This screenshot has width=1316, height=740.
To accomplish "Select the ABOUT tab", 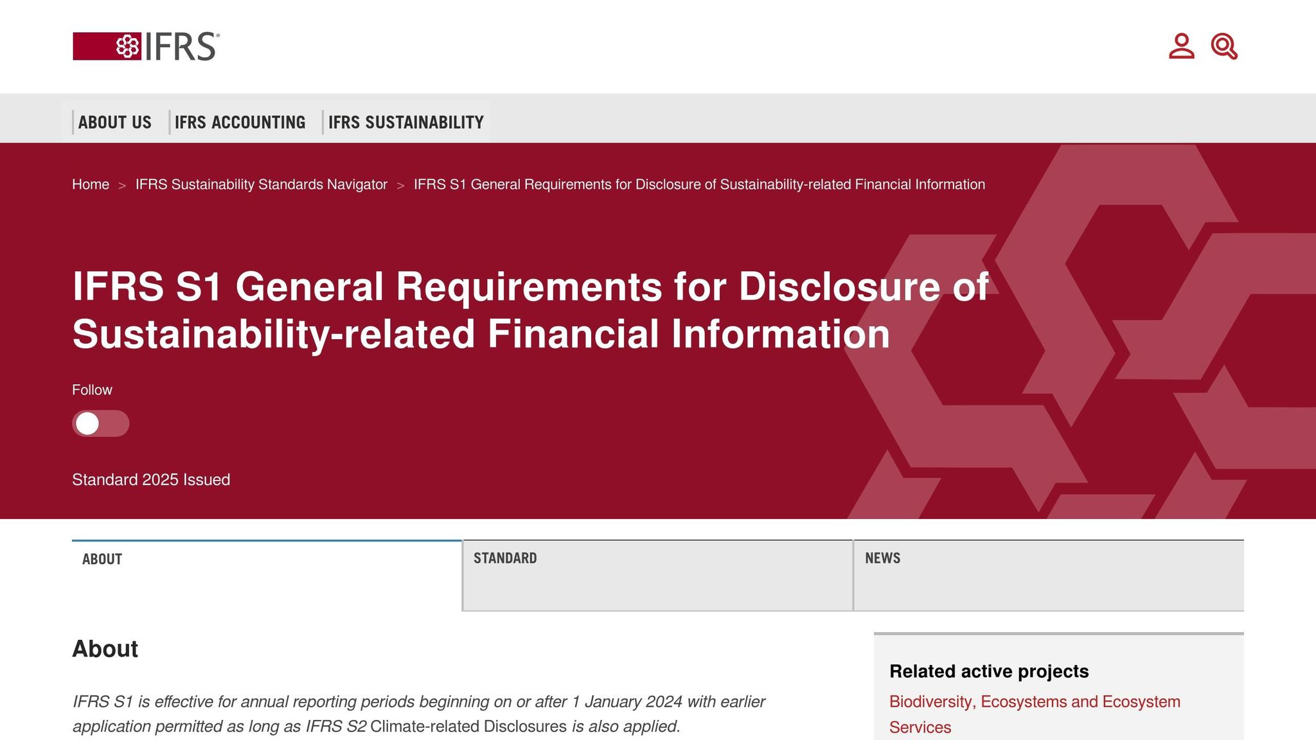I will 102,558.
